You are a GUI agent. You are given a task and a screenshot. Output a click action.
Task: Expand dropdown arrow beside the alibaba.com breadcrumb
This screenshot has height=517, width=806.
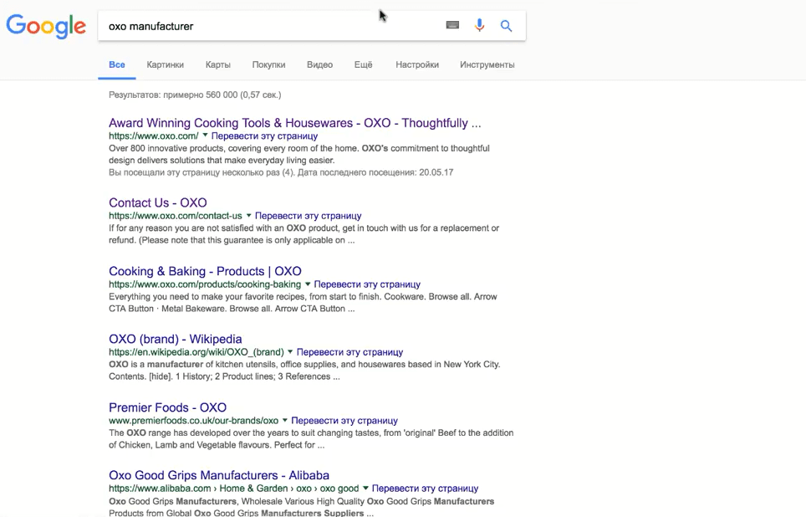click(365, 488)
